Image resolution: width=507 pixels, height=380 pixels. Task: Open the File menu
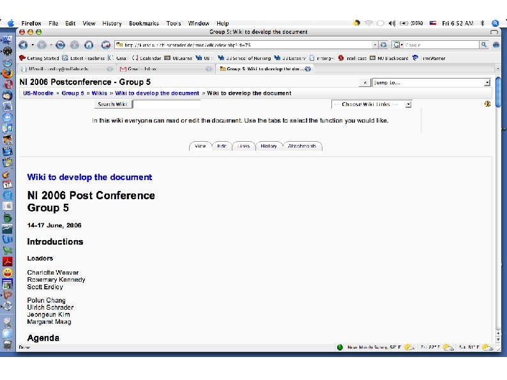point(54,23)
